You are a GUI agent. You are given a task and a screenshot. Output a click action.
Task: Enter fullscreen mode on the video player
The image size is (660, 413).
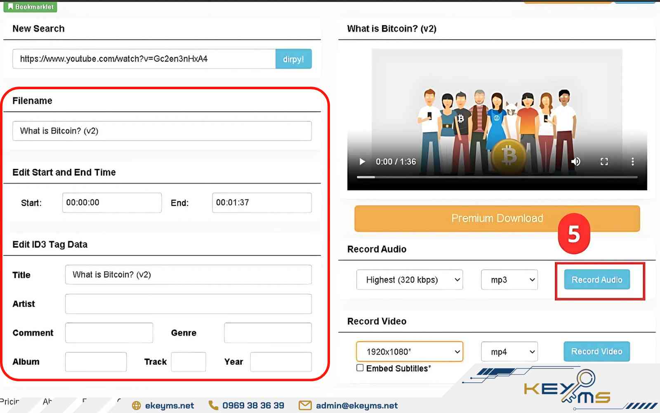(604, 161)
